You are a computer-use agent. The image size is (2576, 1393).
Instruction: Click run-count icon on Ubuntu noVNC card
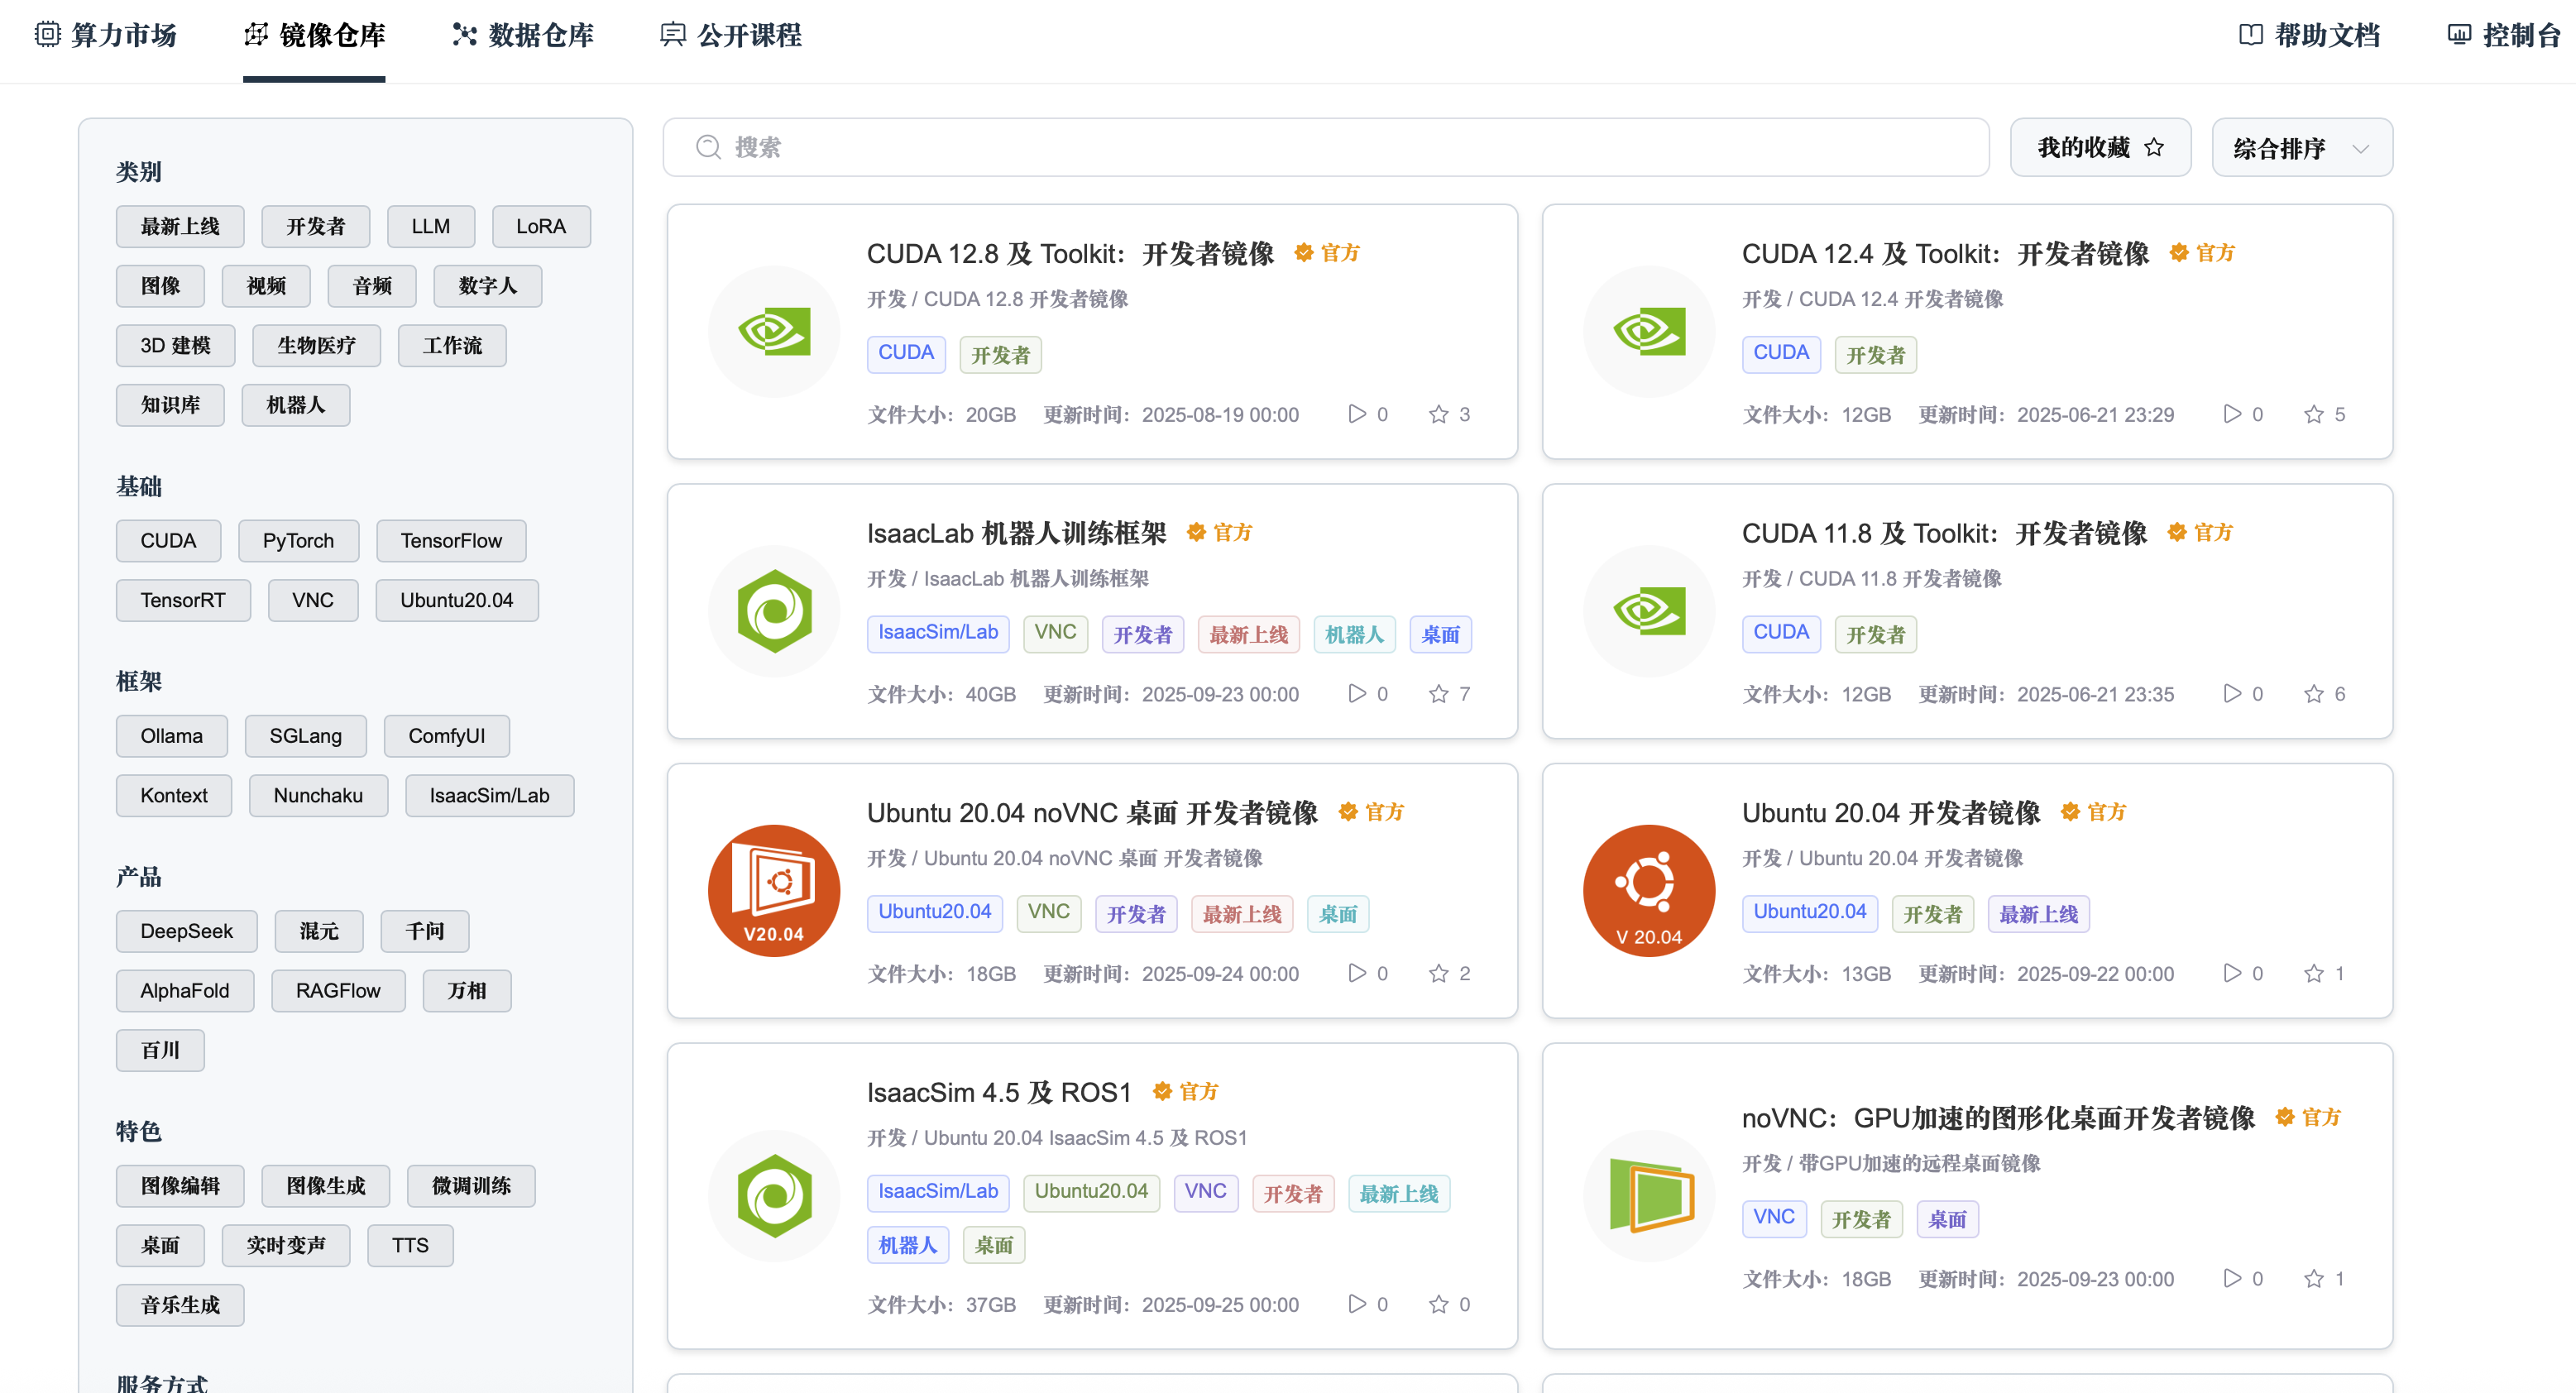[x=1357, y=973]
